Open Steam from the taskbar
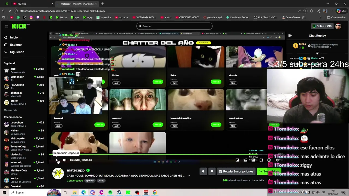This screenshot has width=349, height=196. [119, 192]
